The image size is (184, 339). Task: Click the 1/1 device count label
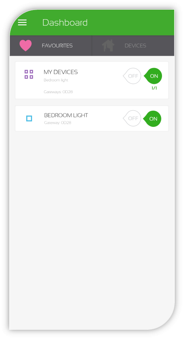(154, 88)
